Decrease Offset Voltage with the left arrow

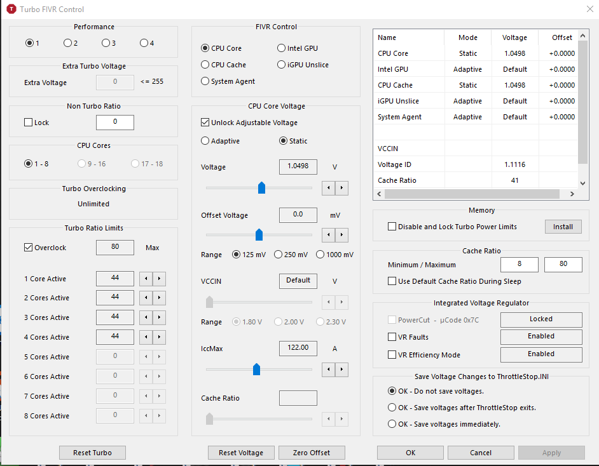pyautogui.click(x=329, y=235)
